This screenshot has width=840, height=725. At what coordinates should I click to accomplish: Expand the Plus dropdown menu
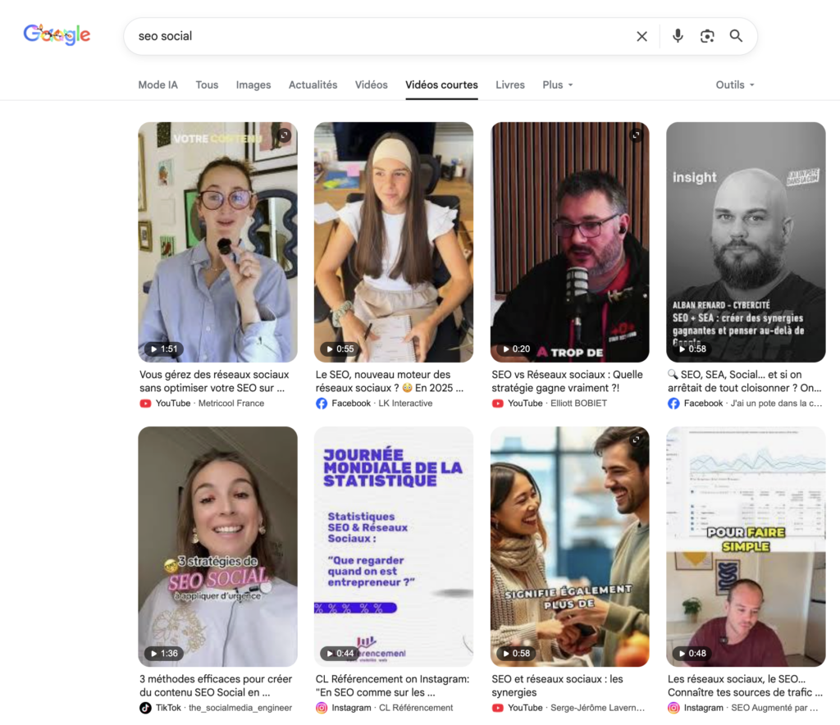[x=558, y=85]
